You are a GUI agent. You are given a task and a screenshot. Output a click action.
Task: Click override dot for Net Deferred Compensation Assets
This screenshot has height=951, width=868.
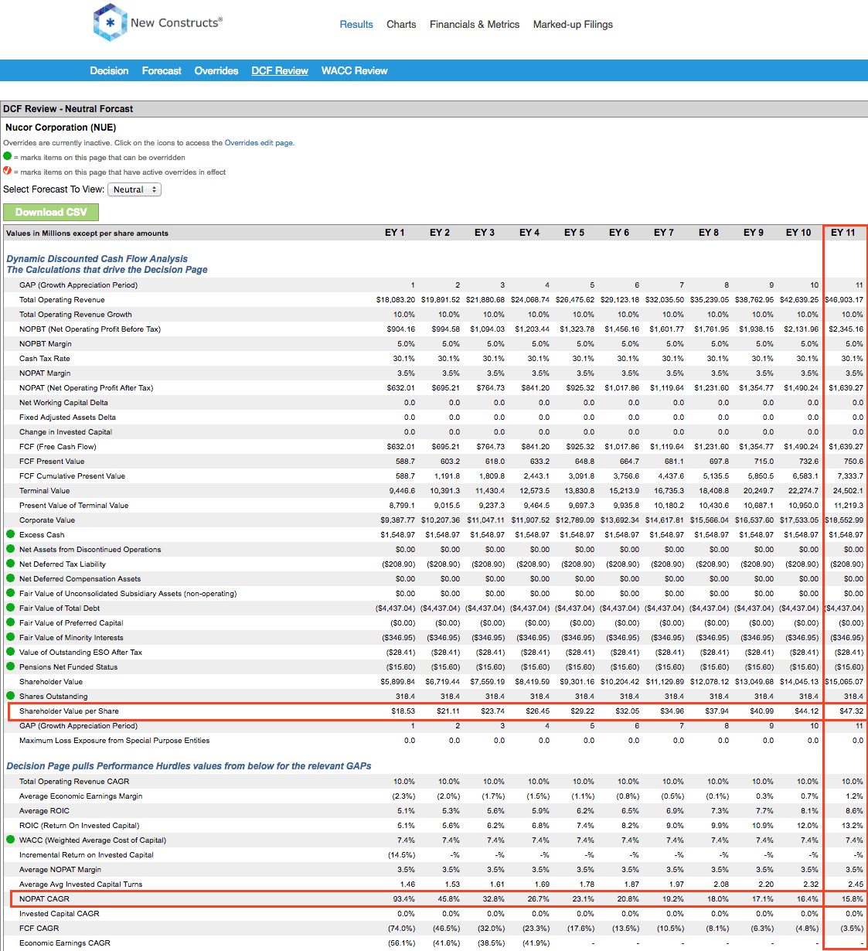click(11, 578)
